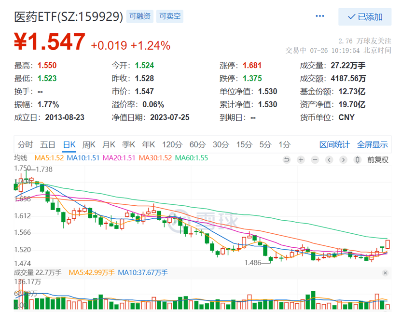Switch to the 五日 chart tab
Image resolution: width=401 pixels, height=312 pixels.
[48, 144]
